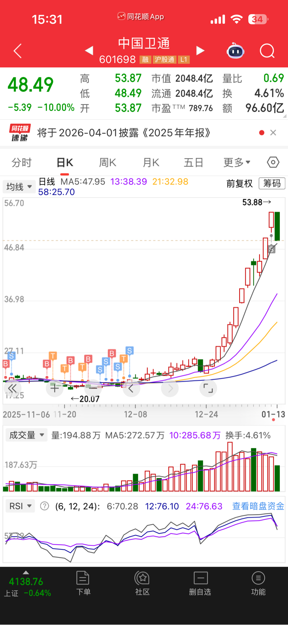Expand the 更多 period dropdown
The width and height of the screenshot is (288, 625).
click(237, 162)
